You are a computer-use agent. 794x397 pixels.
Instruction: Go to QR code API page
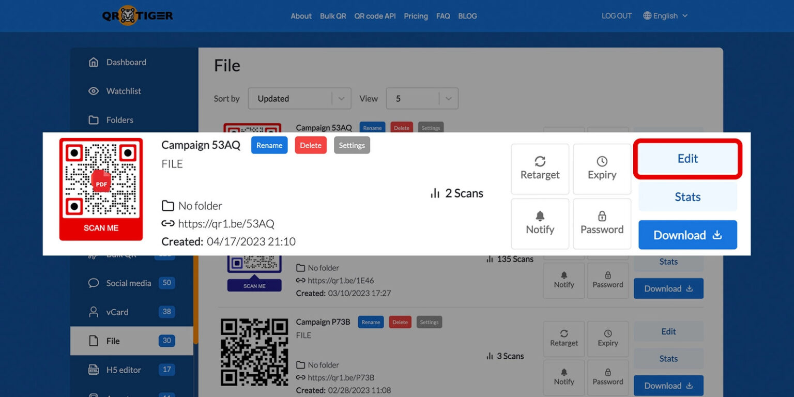(375, 16)
